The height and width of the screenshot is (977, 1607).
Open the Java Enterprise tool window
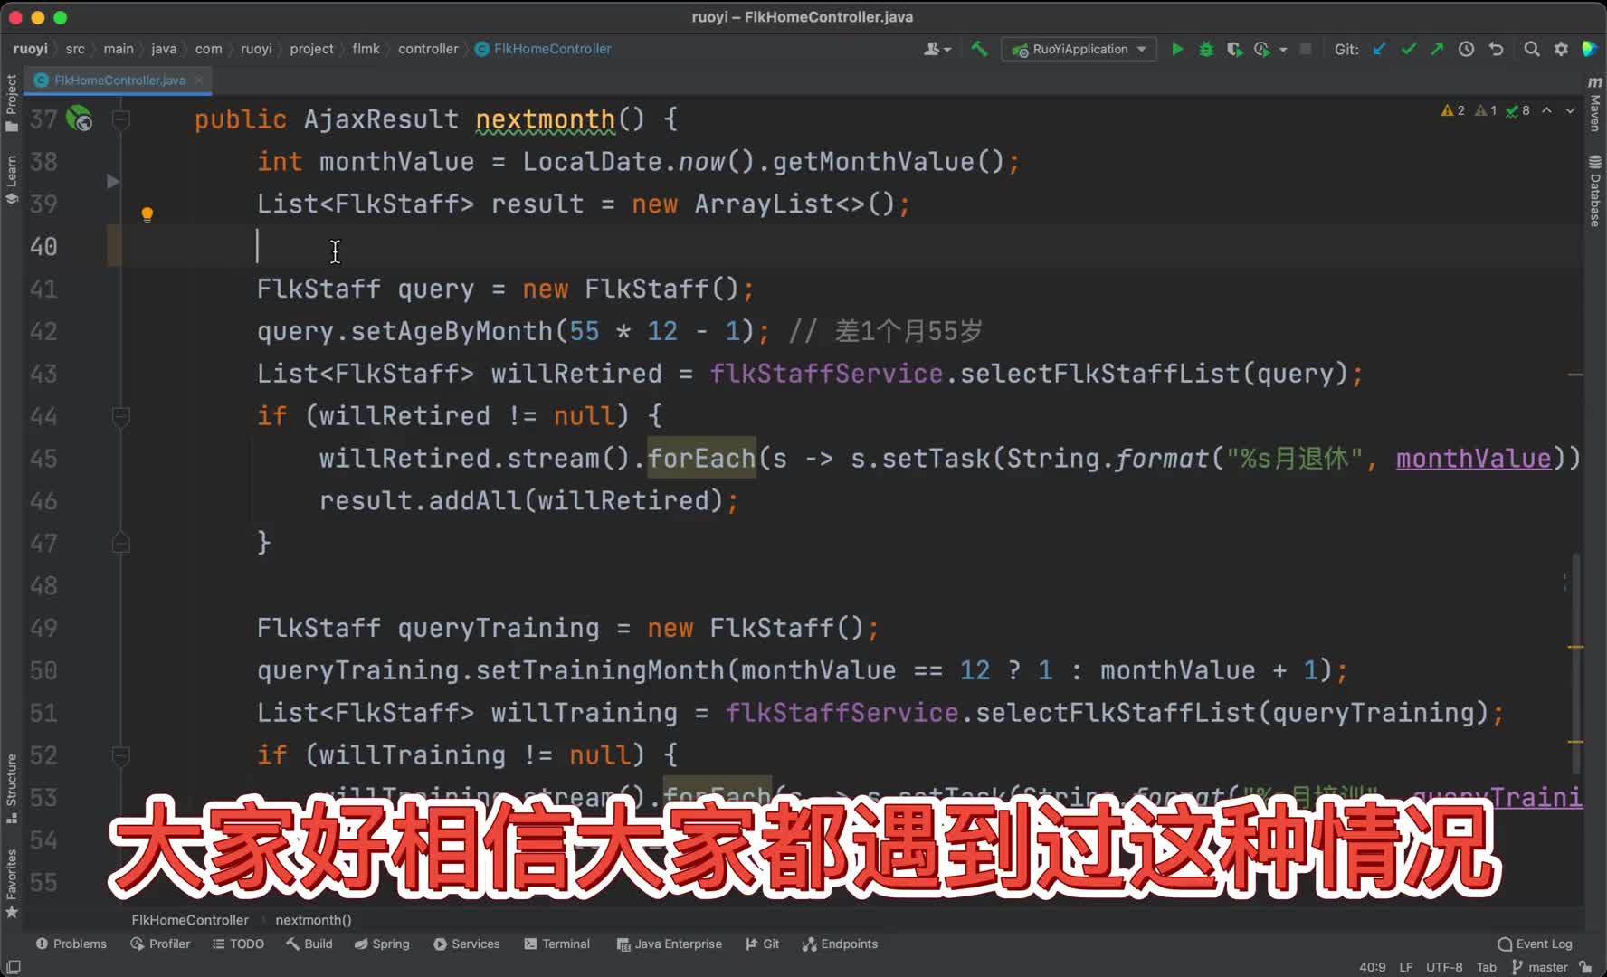(670, 944)
